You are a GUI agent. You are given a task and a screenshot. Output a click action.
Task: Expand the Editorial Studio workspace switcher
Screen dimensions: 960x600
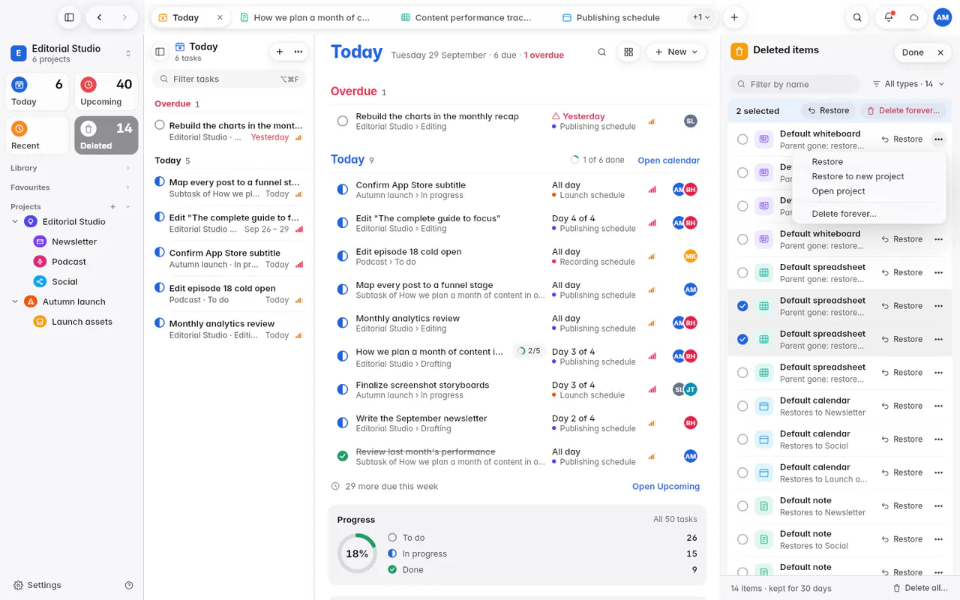128,53
